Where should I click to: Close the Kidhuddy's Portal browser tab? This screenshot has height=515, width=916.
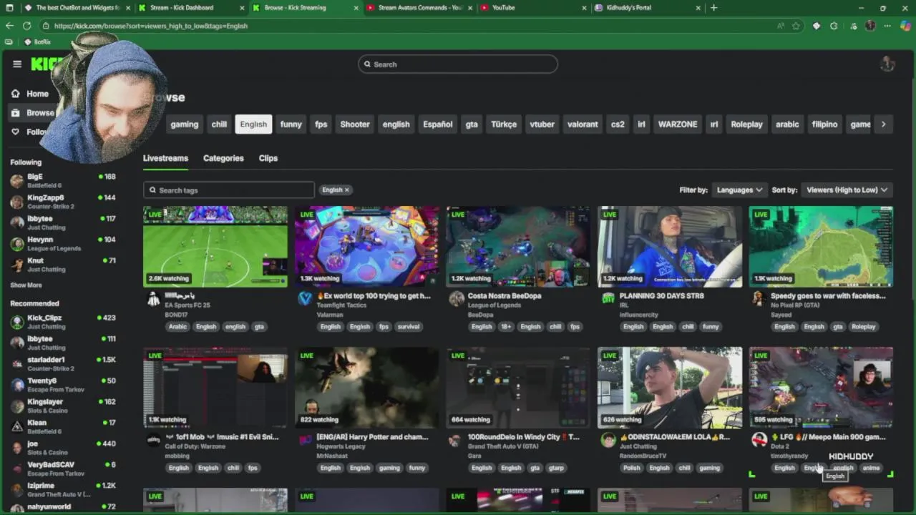698,8
